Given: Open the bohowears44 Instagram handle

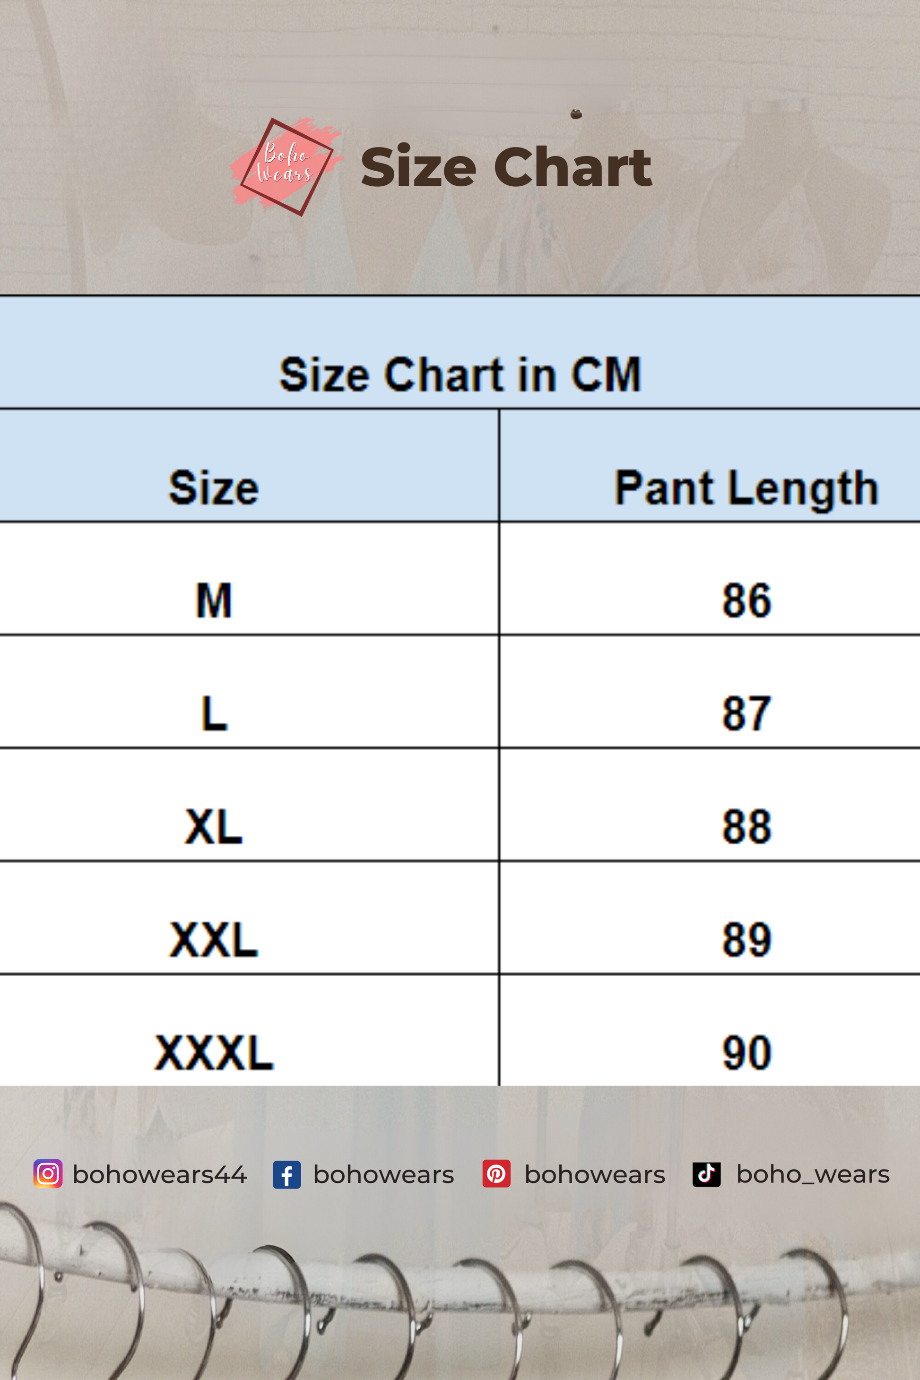Looking at the screenshot, I should (160, 1175).
